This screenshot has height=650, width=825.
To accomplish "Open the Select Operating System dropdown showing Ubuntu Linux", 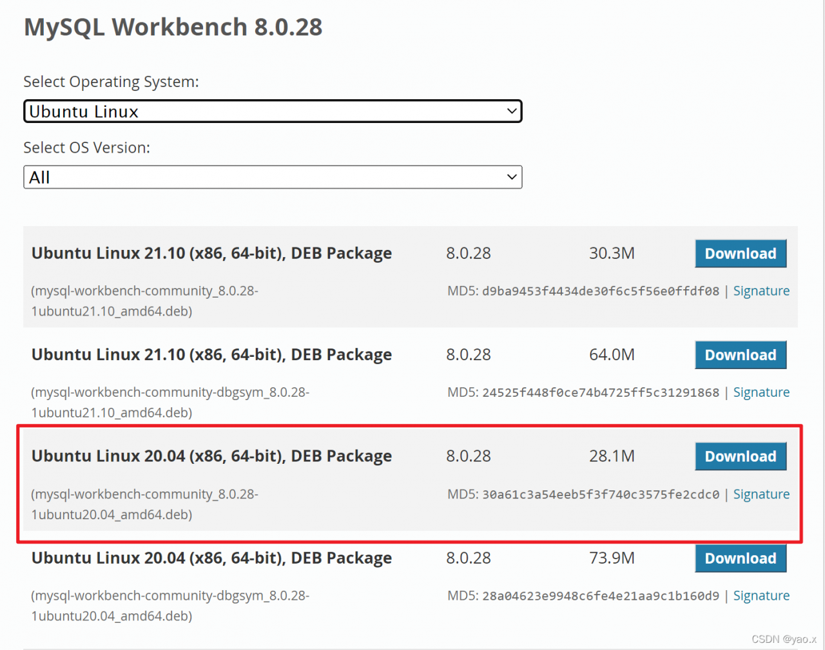I will tap(273, 111).
